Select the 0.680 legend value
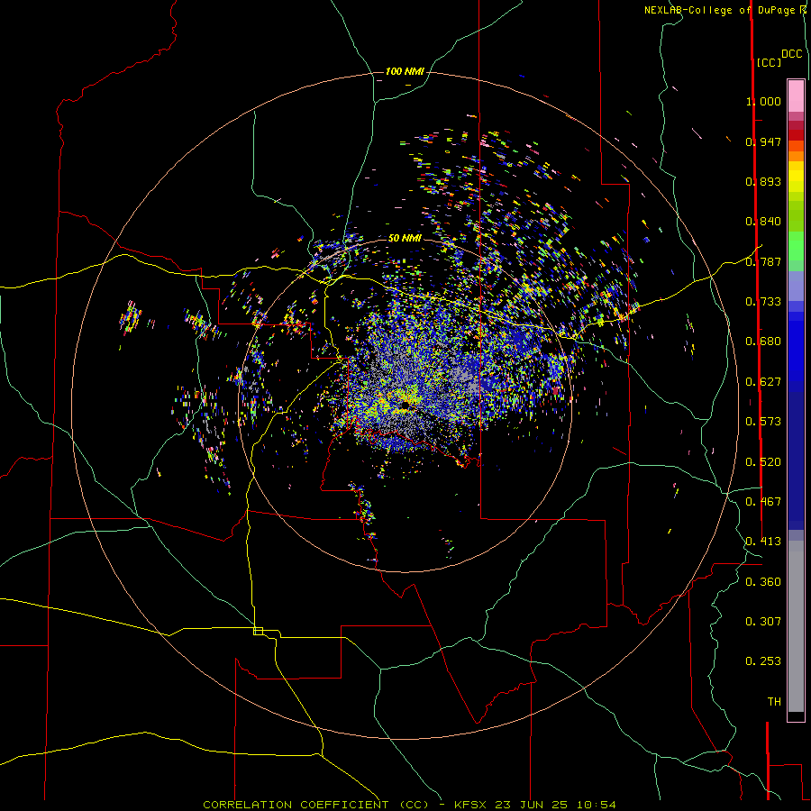This screenshot has width=811, height=811. pos(763,342)
